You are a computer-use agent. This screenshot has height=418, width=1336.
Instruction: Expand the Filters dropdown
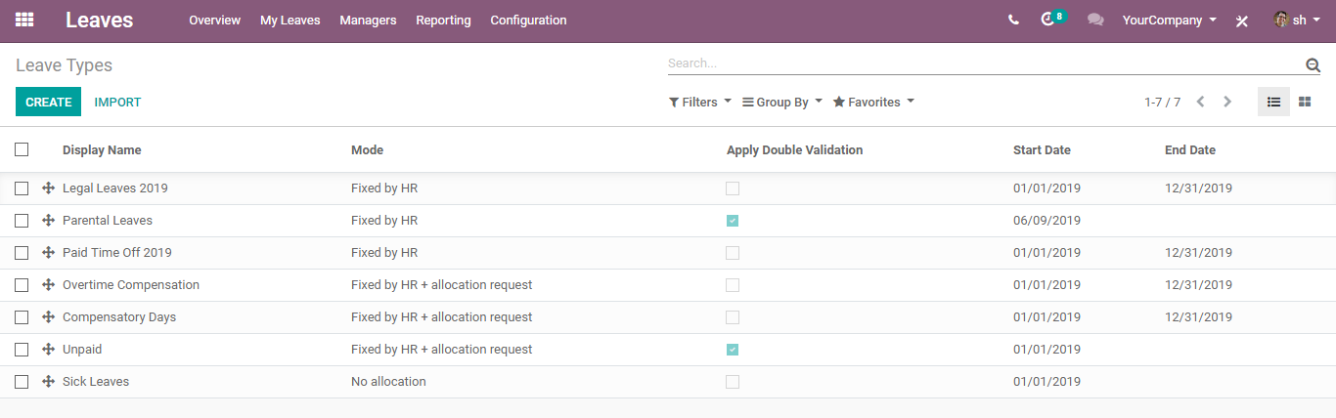(700, 102)
